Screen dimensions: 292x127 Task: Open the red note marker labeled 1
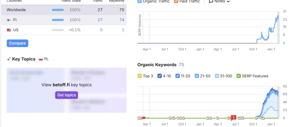coord(234,117)
